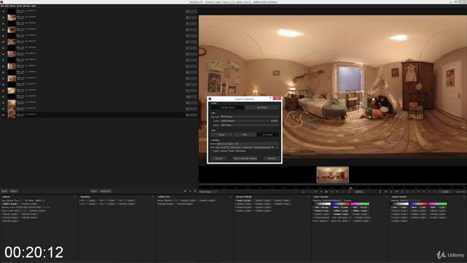This screenshot has width=467, height=263.
Task: Click the magenta-green gradient bar in Output Camera
Action: pyautogui.click(x=438, y=204)
